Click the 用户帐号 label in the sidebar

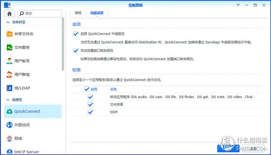point(22,61)
